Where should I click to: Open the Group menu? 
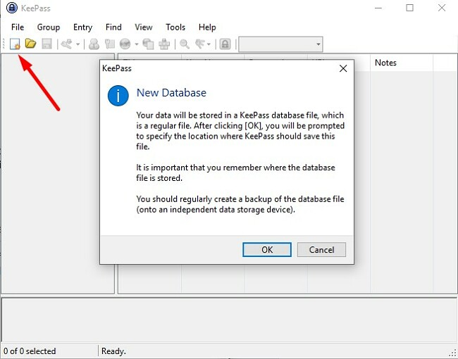pos(49,27)
